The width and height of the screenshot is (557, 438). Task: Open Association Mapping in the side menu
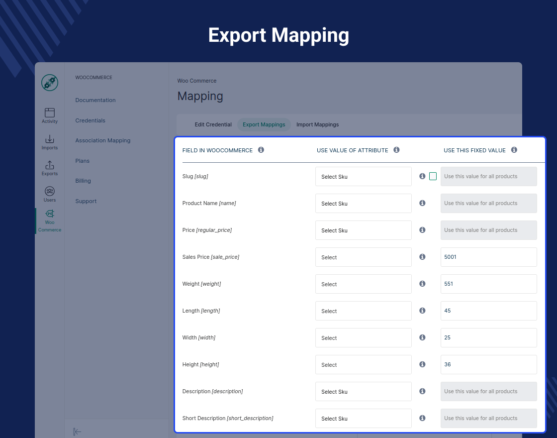click(x=103, y=140)
